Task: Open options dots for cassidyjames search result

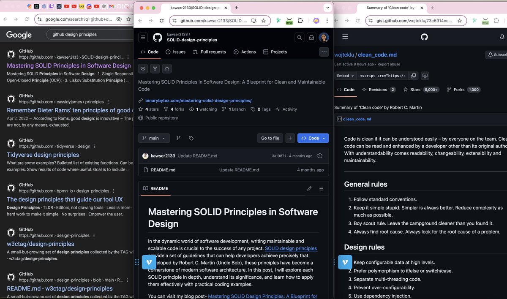Action: (x=108, y=102)
